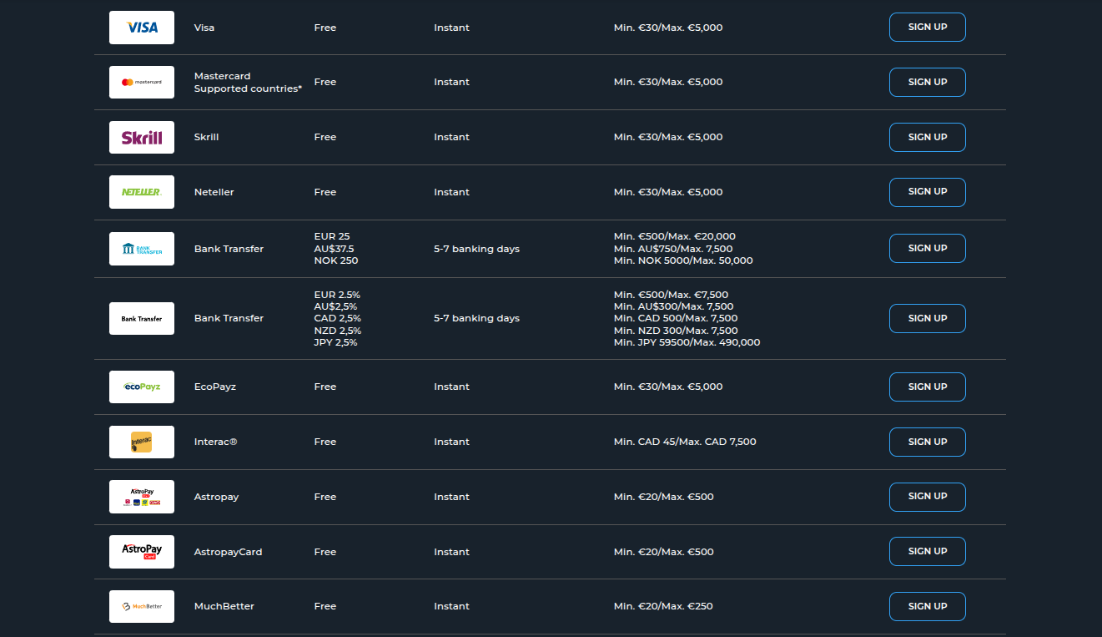1102x637 pixels.
Task: Click the Mastercard logo icon
Action: pyautogui.click(x=141, y=82)
